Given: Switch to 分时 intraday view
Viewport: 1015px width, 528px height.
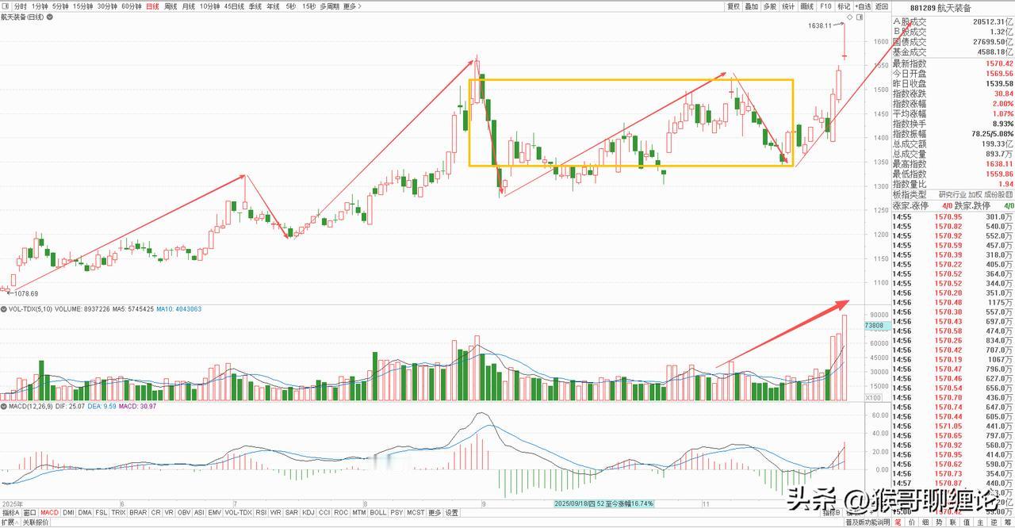Looking at the screenshot, I should click(20, 6).
